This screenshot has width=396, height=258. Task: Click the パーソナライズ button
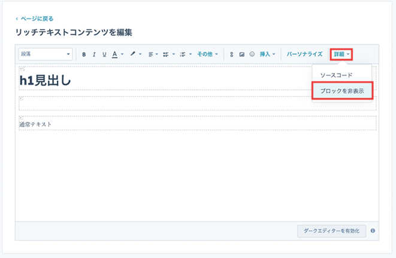click(304, 54)
